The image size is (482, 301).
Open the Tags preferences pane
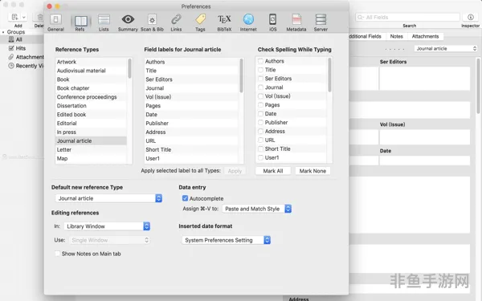point(200,22)
